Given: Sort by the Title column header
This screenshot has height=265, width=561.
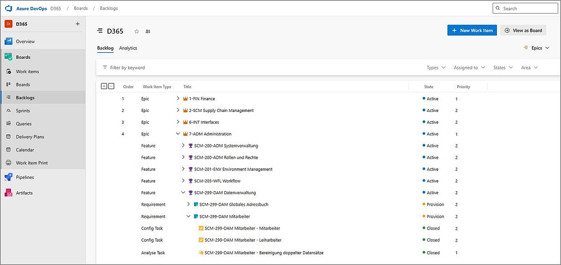Looking at the screenshot, I should point(187,87).
